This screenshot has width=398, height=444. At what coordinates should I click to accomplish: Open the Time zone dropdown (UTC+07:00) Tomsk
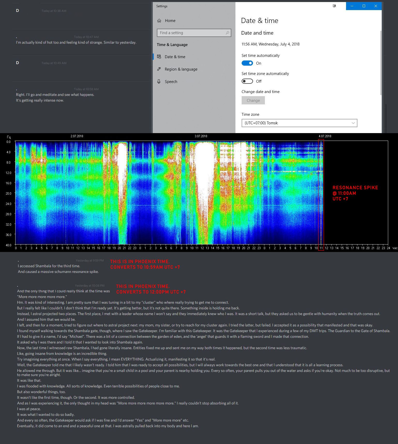coord(299,123)
